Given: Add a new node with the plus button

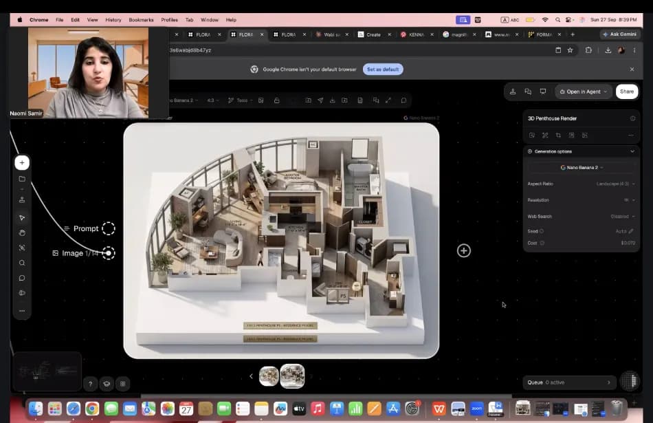Looking at the screenshot, I should [x=22, y=162].
